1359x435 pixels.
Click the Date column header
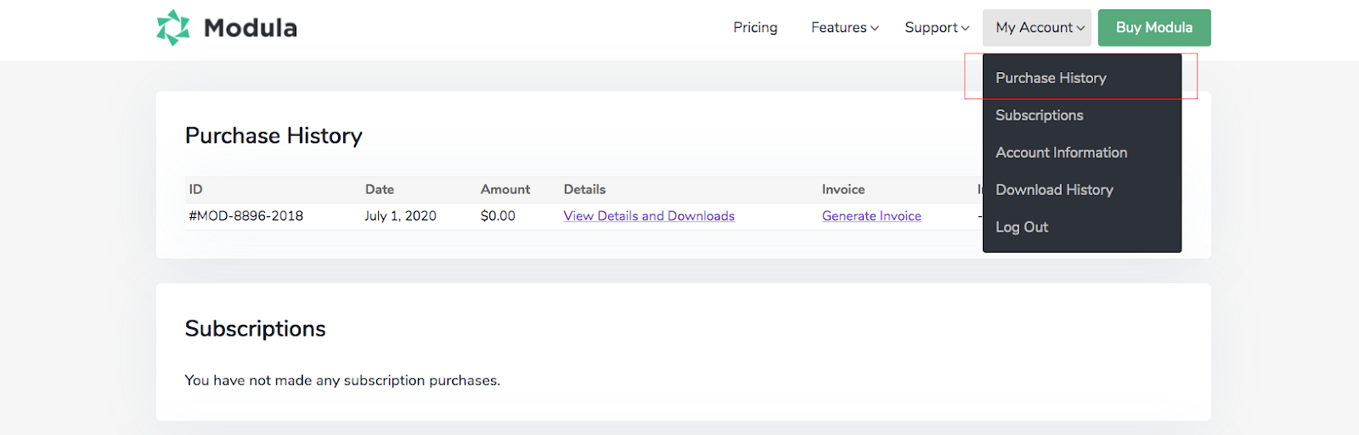(x=380, y=189)
